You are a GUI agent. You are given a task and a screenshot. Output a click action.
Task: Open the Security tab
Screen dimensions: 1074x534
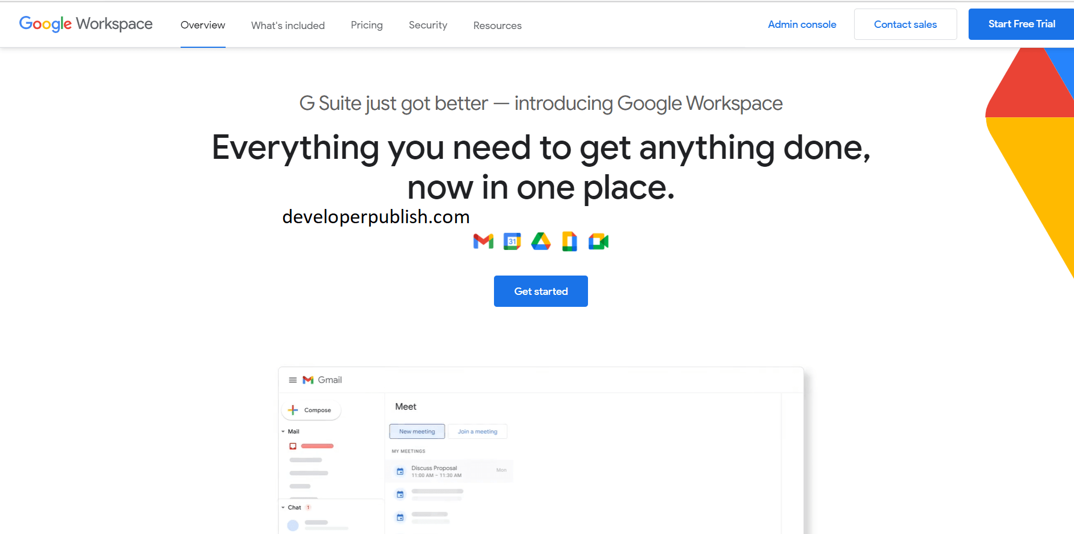428,25
